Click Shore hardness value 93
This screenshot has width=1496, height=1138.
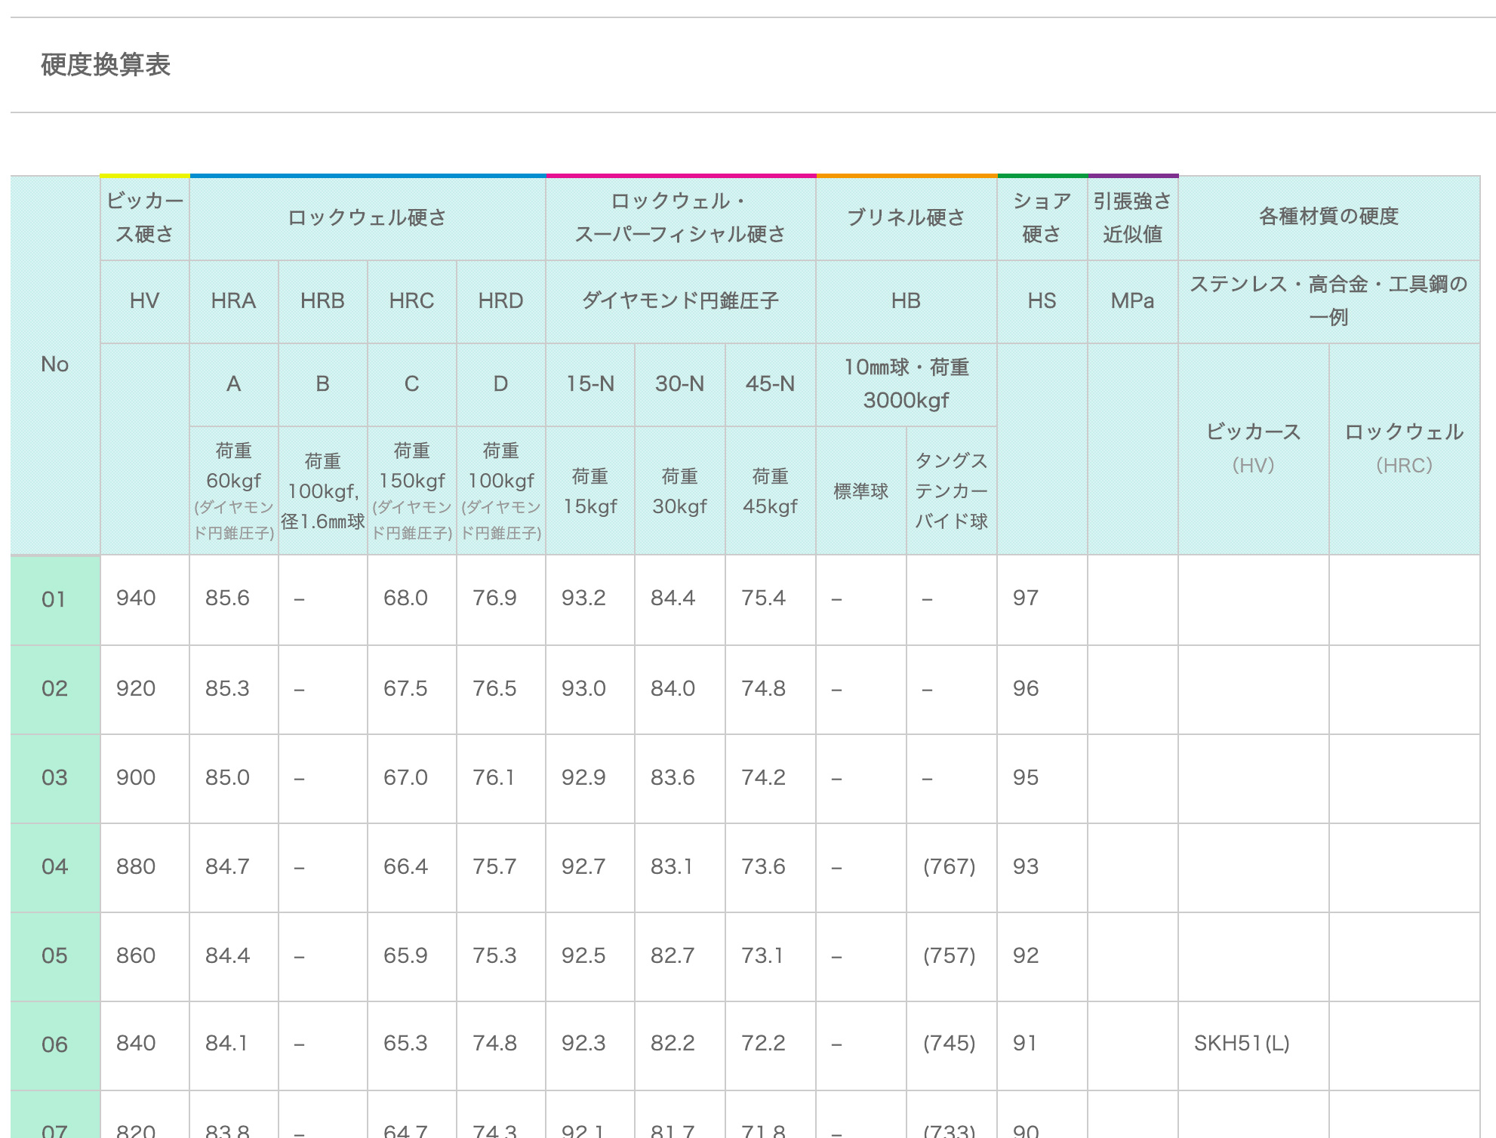tap(1026, 866)
